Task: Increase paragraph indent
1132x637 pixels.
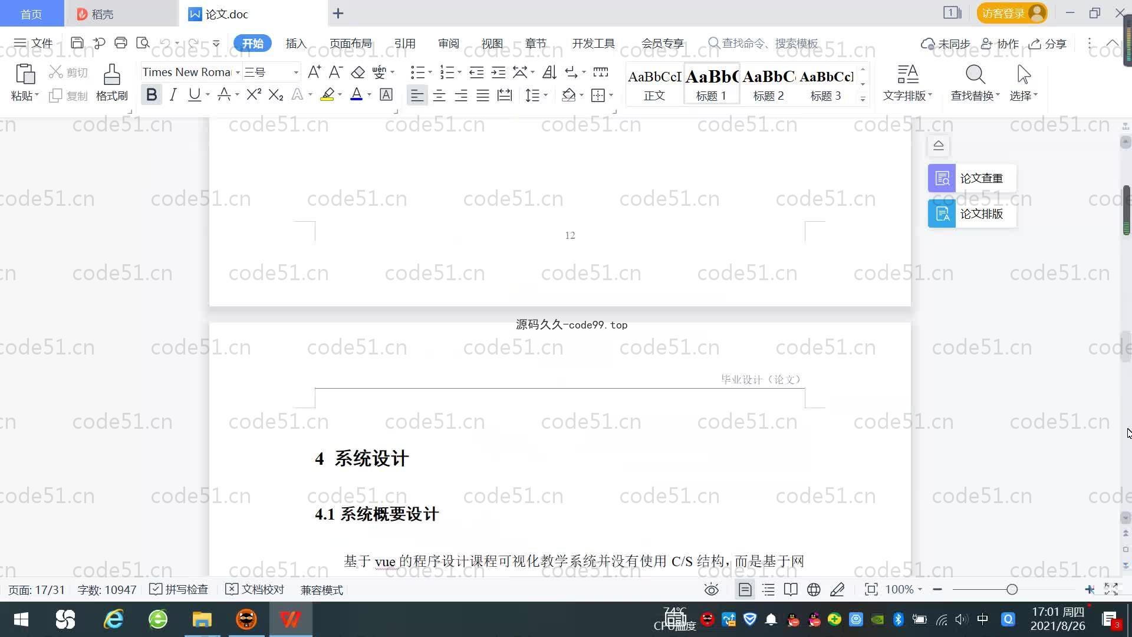Action: [x=498, y=72]
